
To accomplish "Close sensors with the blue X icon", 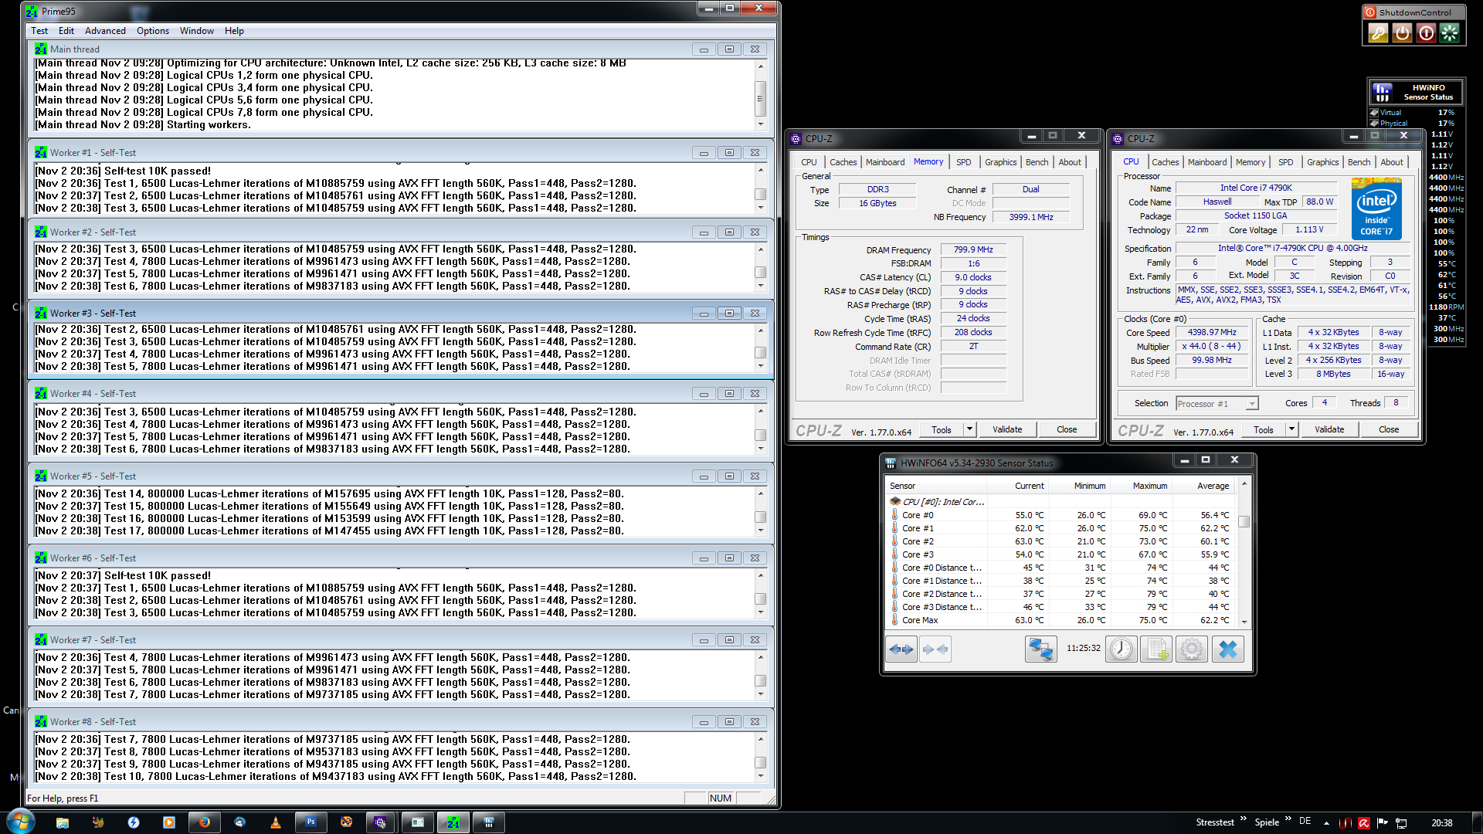I will coord(1227,649).
